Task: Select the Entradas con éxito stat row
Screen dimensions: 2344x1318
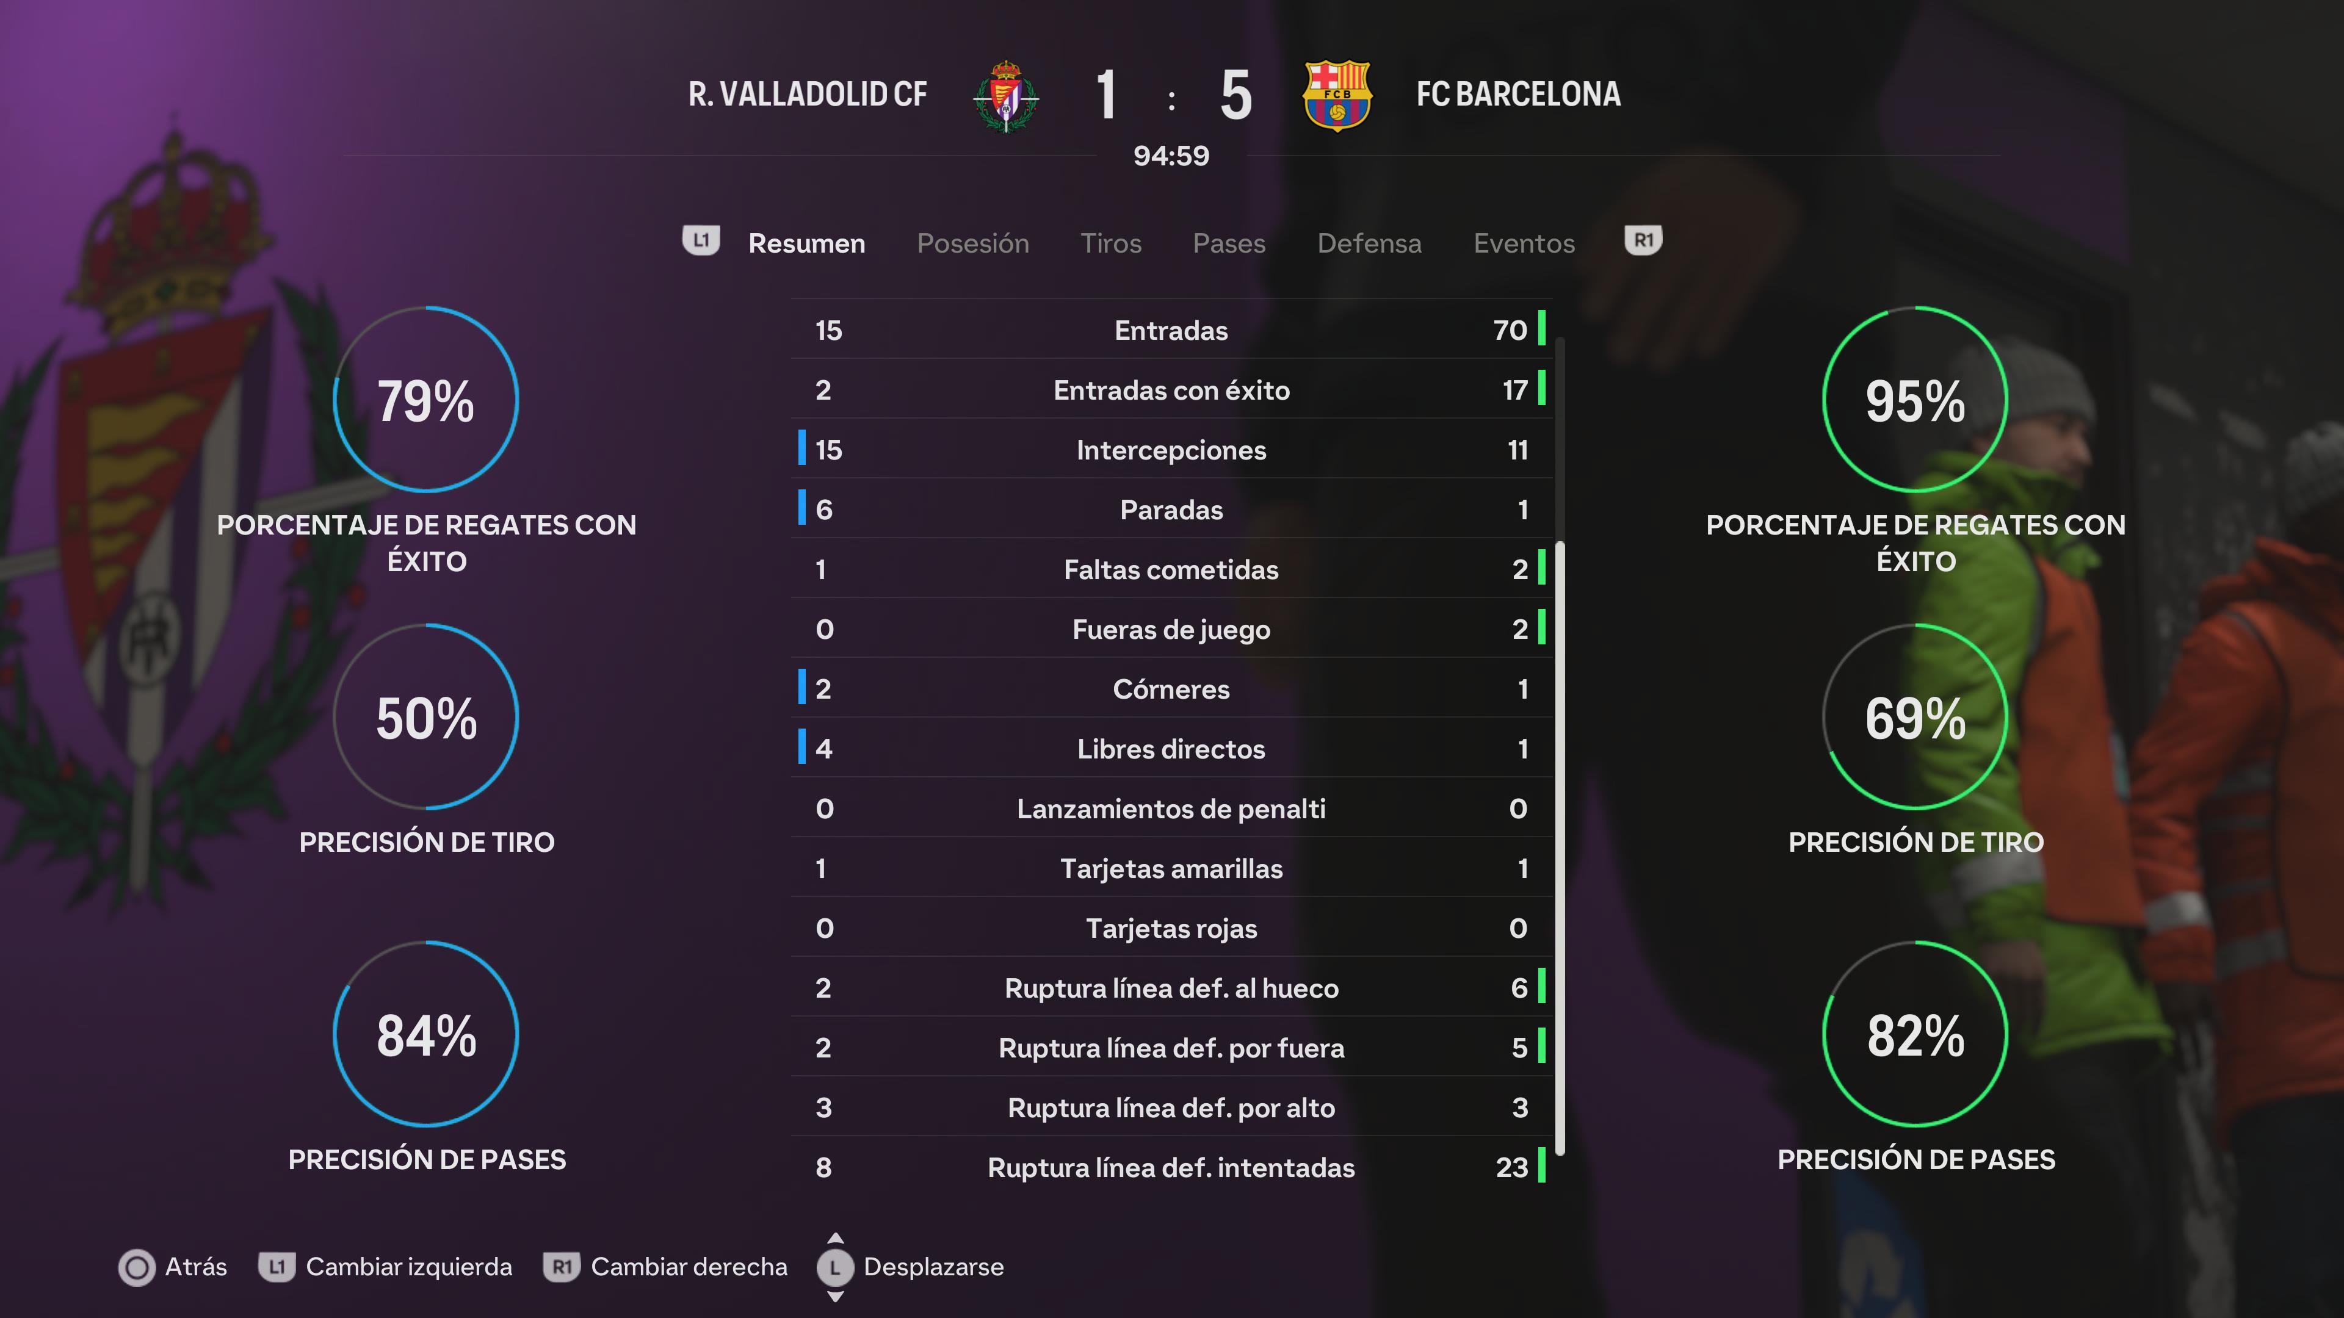Action: pos(1171,389)
